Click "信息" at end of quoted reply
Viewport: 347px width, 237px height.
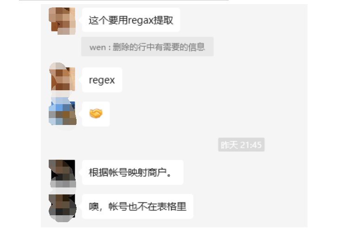pos(197,47)
